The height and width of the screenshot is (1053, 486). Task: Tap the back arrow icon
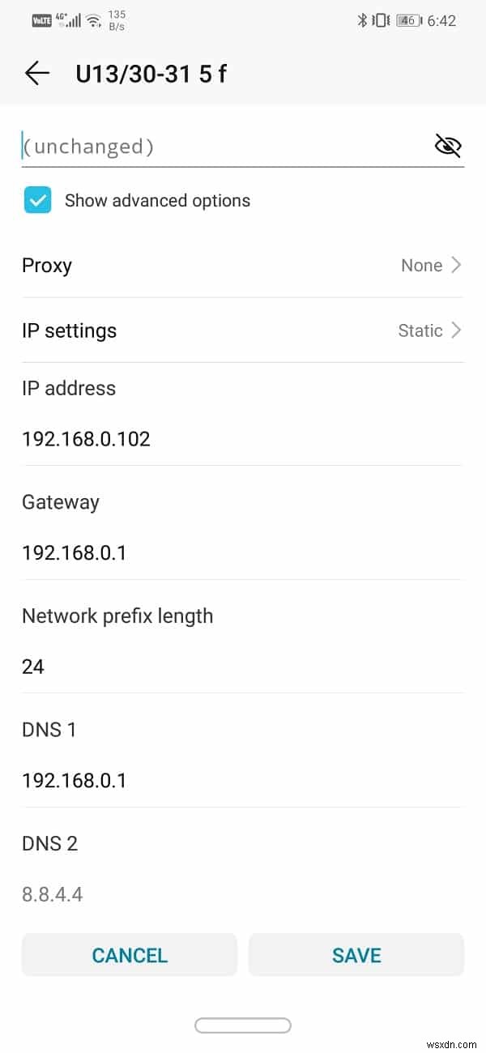click(36, 73)
